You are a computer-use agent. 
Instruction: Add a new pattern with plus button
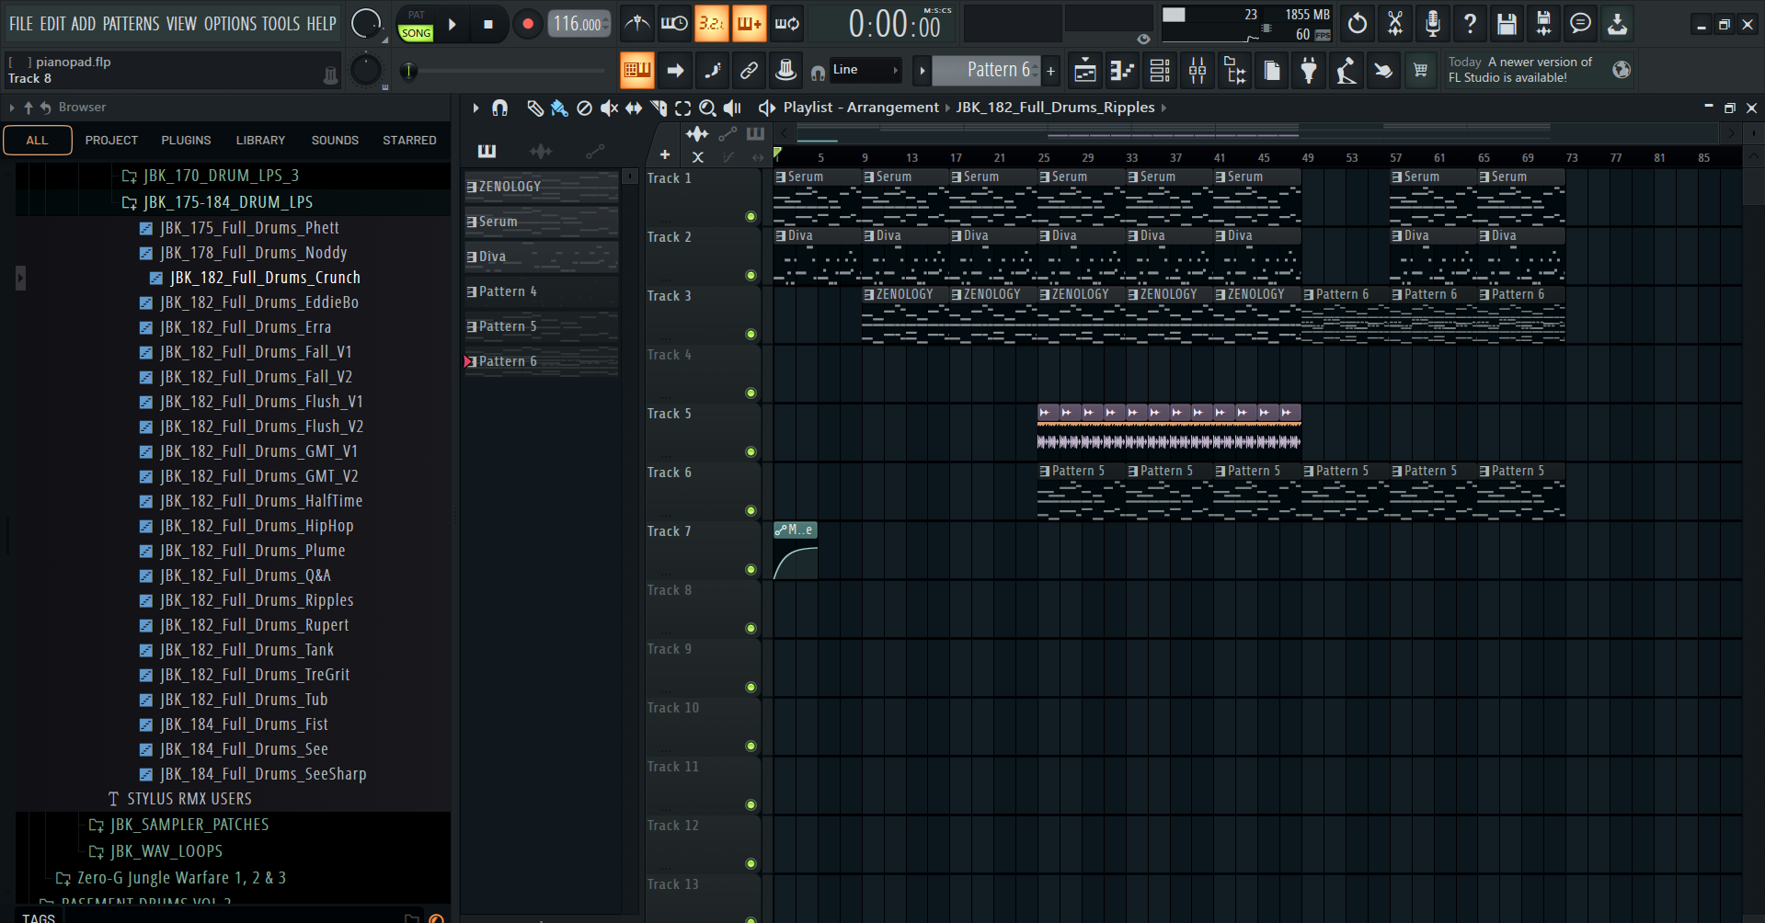1051,70
